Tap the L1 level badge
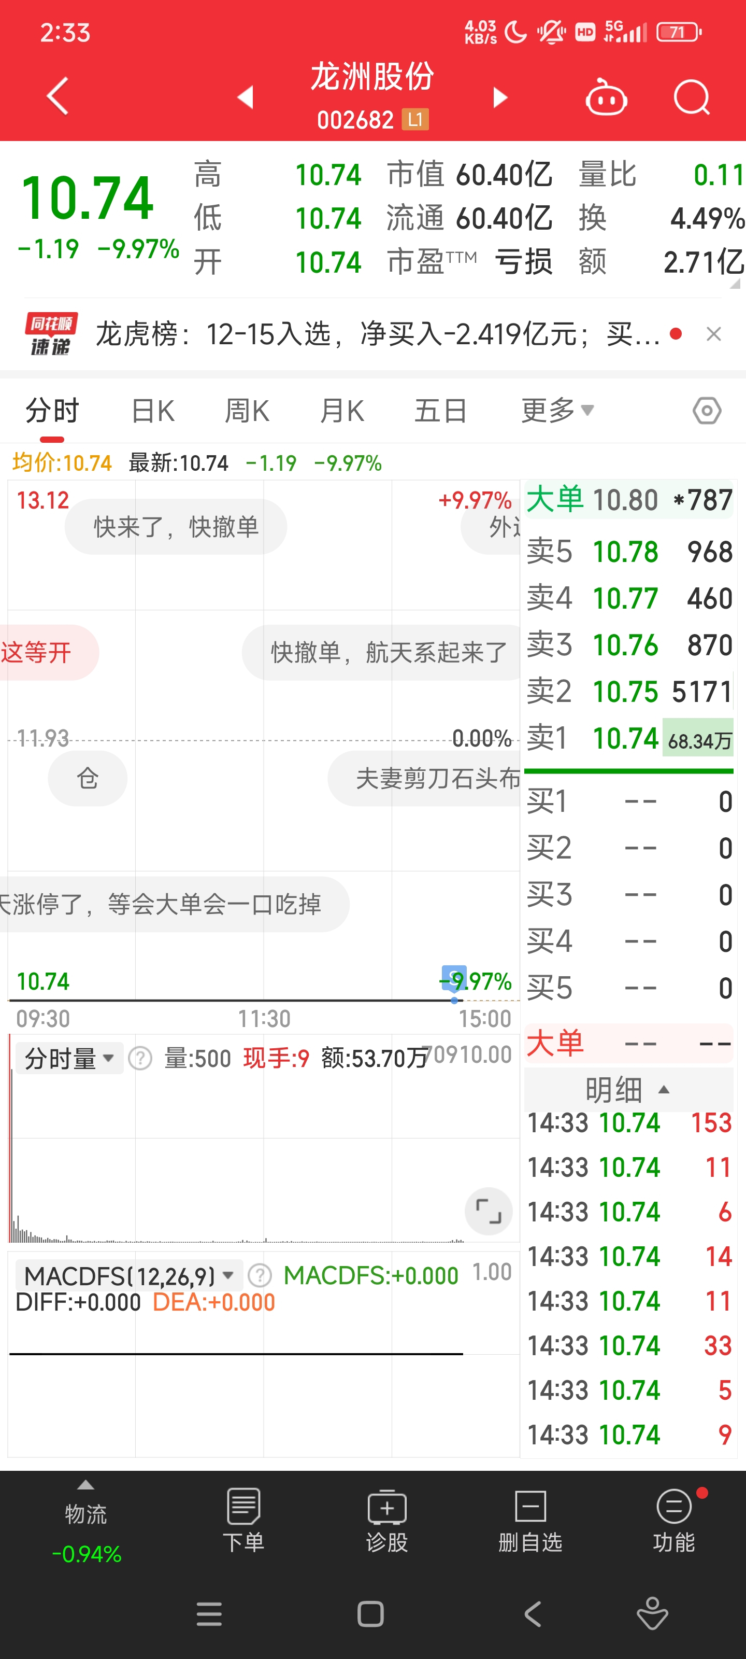The height and width of the screenshot is (1659, 746). coord(415,119)
